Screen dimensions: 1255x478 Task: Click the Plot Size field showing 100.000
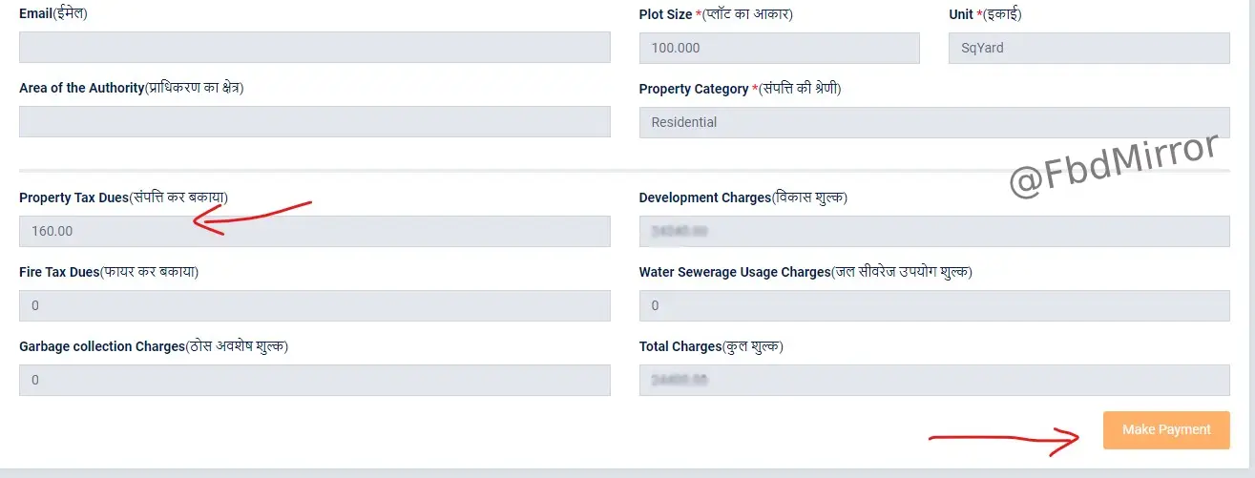[779, 48]
